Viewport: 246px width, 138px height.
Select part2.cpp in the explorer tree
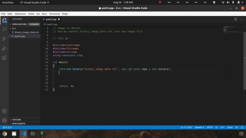(20, 36)
